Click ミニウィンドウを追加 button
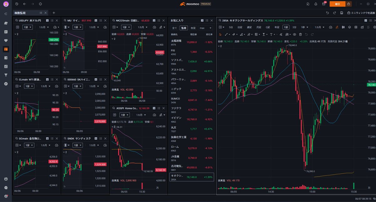 point(361,13)
